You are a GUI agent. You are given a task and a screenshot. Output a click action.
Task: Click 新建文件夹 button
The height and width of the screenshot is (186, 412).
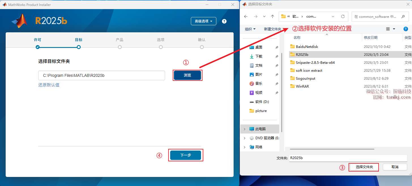click(272, 29)
